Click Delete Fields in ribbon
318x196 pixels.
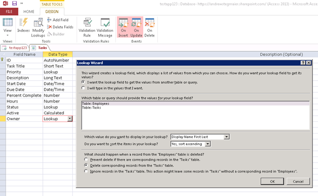coord(60,27)
